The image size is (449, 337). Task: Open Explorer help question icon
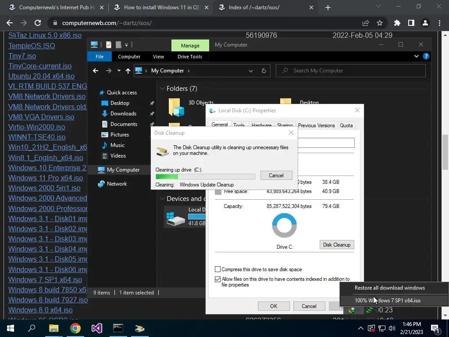pyautogui.click(x=426, y=56)
